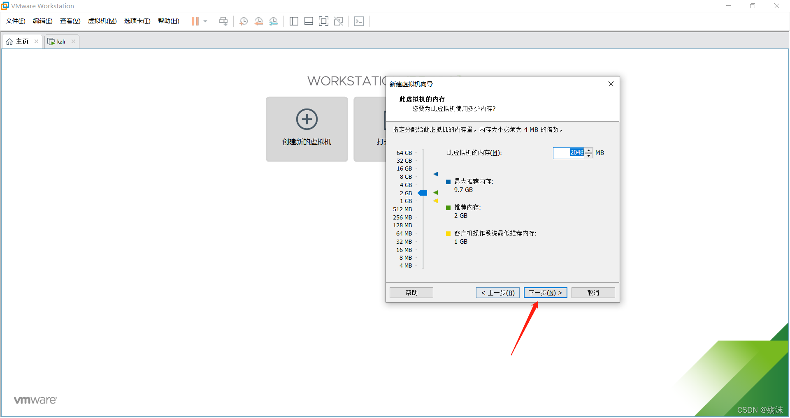
Task: Open the 虚拟机(M) menu
Action: (102, 21)
